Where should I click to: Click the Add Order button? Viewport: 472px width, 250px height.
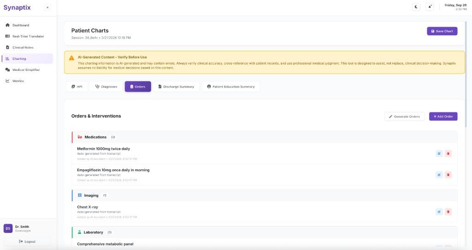(443, 116)
